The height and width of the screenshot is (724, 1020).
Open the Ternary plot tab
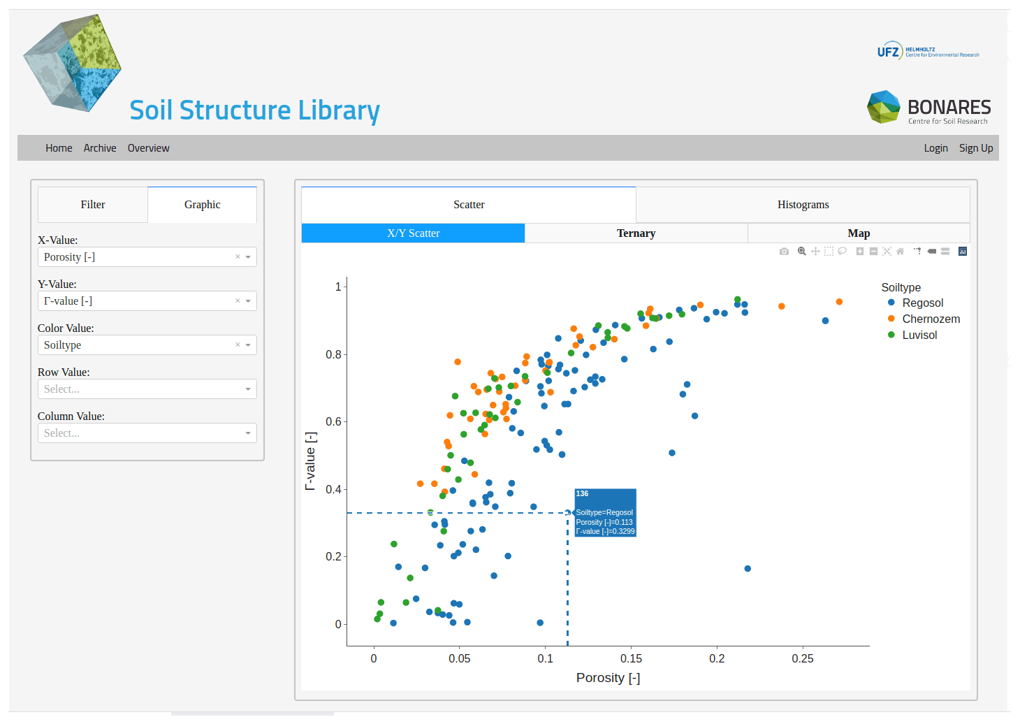click(x=636, y=233)
